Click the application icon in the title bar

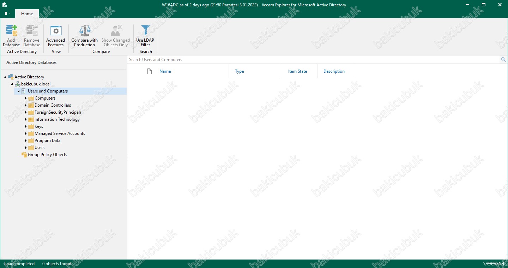[x=5, y=5]
